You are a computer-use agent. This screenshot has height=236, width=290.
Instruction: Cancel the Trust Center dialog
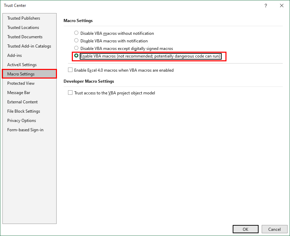coord(274,229)
